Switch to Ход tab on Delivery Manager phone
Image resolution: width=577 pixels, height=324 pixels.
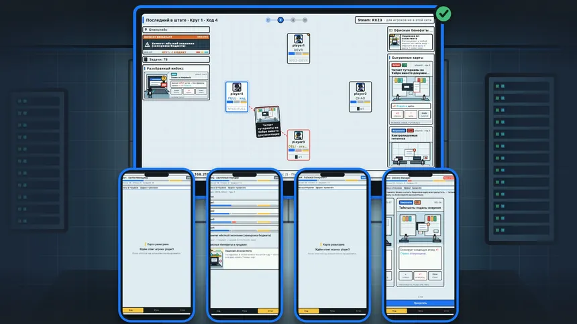pos(397,311)
